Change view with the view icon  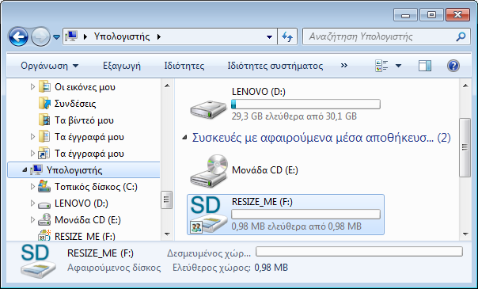[x=381, y=66]
